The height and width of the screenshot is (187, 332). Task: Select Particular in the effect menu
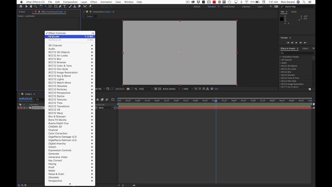[x=70, y=37]
